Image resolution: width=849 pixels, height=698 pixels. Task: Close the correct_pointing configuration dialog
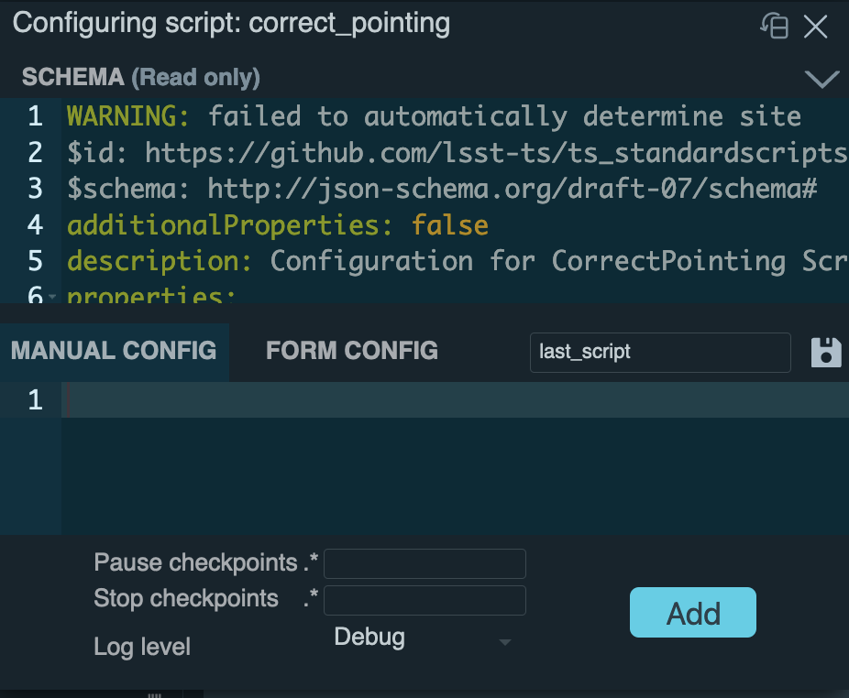[x=816, y=27]
